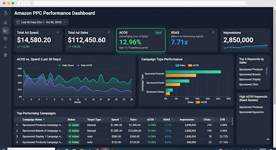Image resolution: width=276 pixels, height=150 pixels.
Task: Open the Home page from the sidebar
Action: [x=5, y=23]
